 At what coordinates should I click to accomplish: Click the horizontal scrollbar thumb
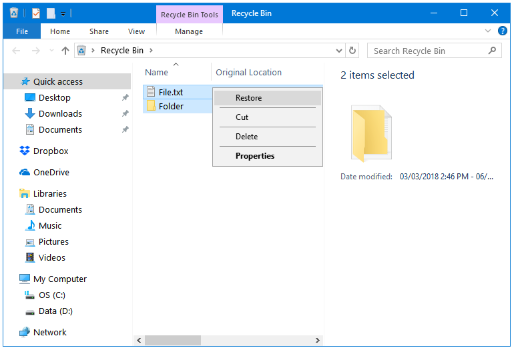click(x=173, y=340)
